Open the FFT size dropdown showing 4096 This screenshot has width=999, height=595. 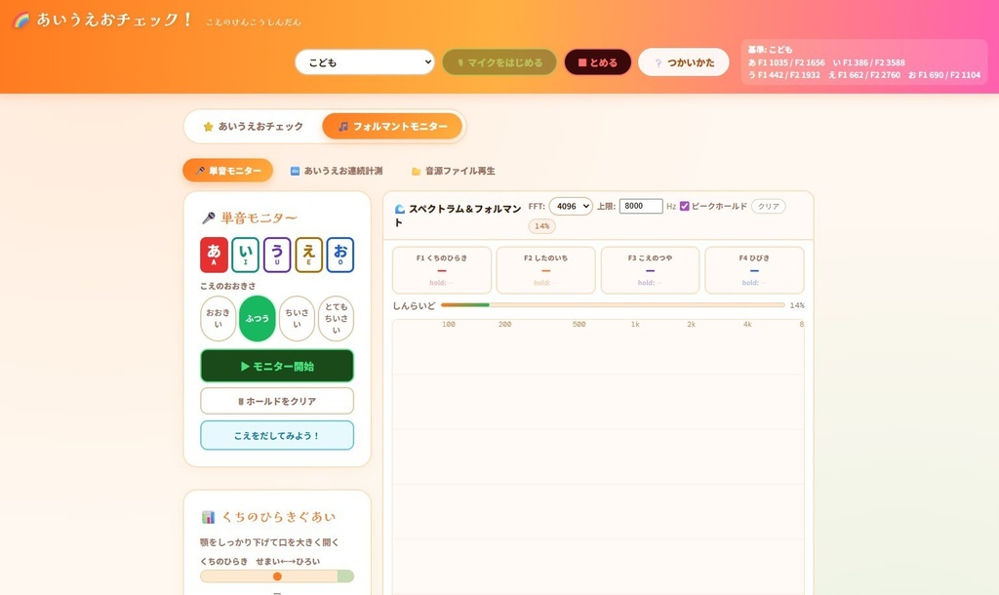tap(571, 206)
